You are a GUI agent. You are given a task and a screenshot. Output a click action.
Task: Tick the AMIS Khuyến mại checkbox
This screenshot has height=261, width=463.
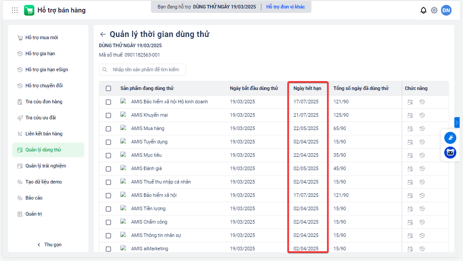pos(108,115)
